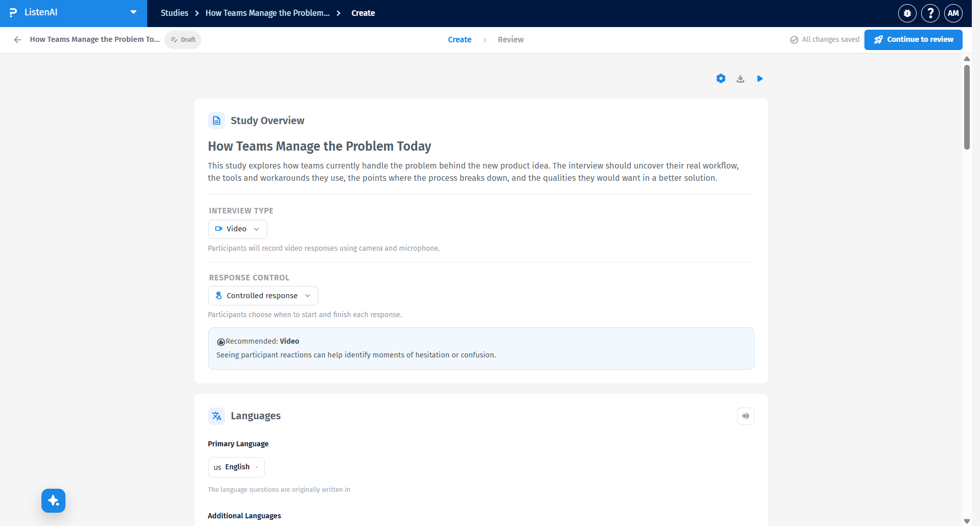Viewport: 980px width, 526px height.
Task: Open the AI assistant sparkle button
Action: (53, 500)
